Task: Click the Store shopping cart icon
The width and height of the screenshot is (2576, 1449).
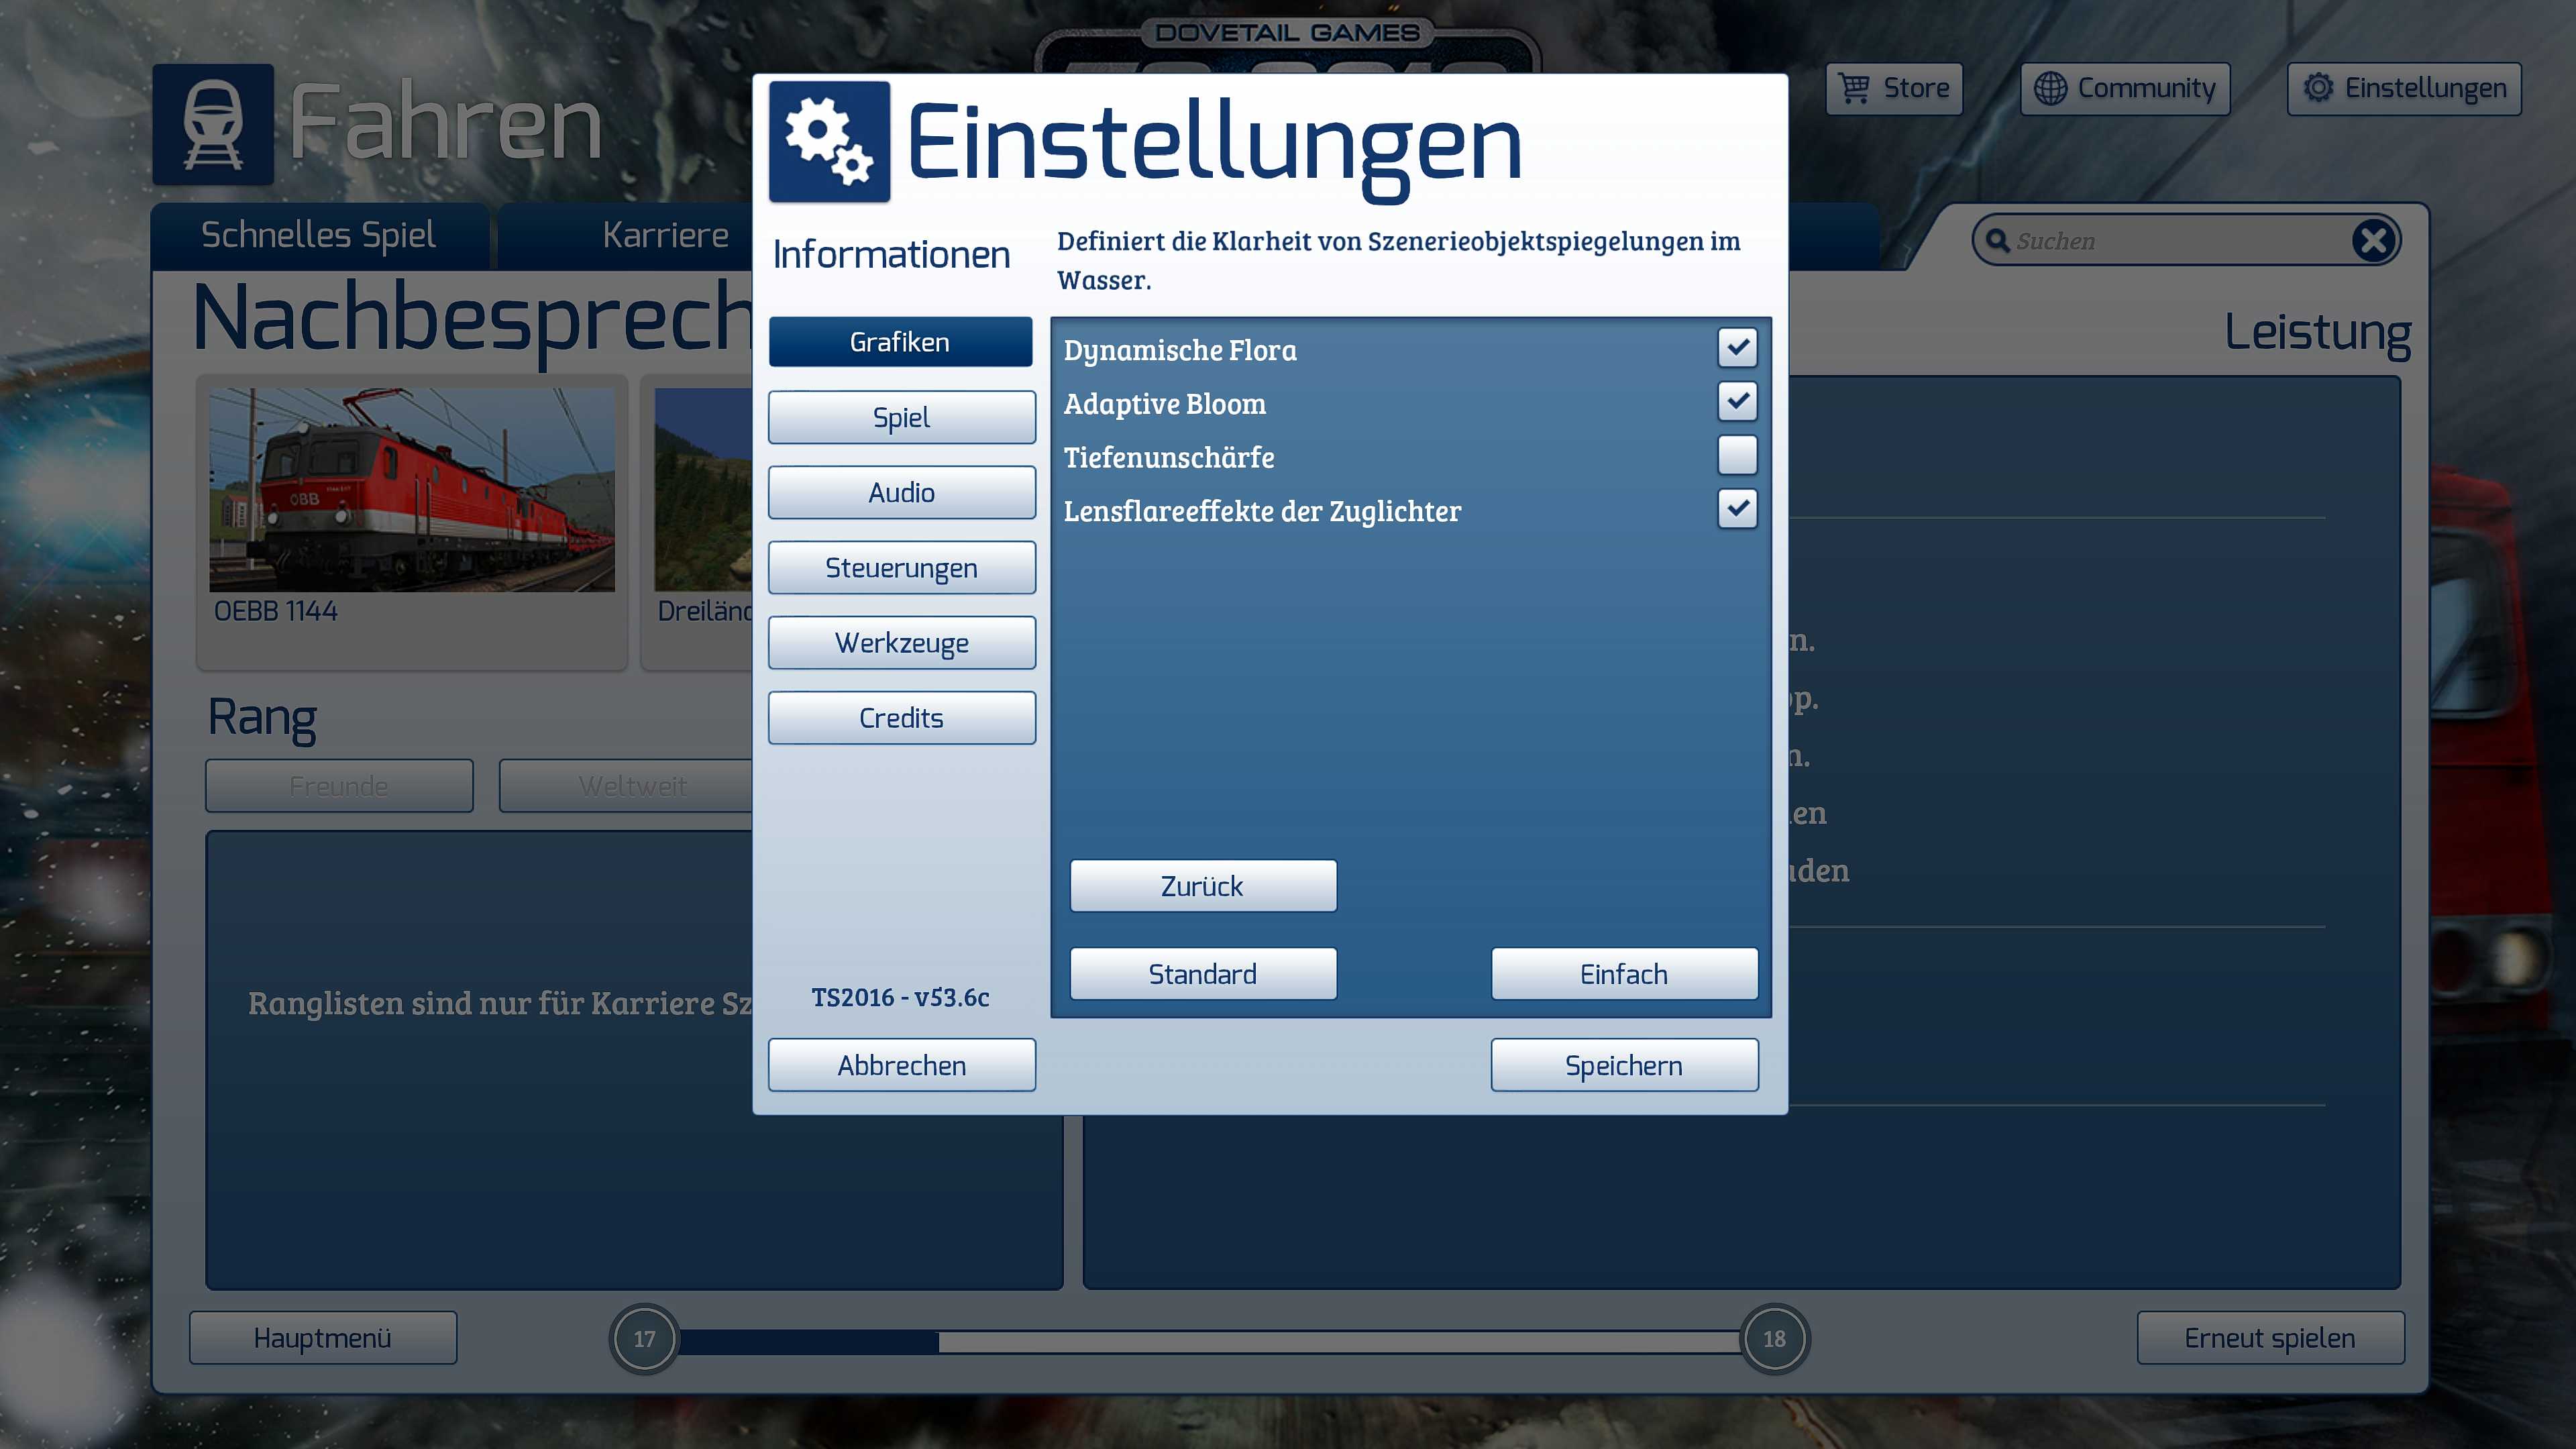Action: 1853,88
